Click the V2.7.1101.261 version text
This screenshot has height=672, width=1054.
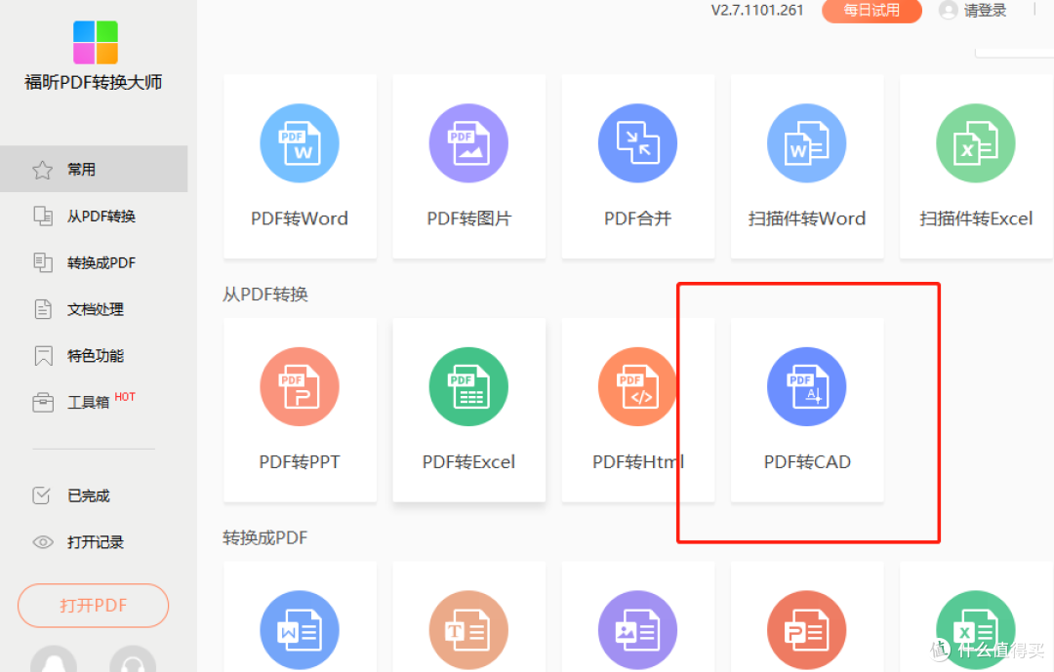[757, 10]
